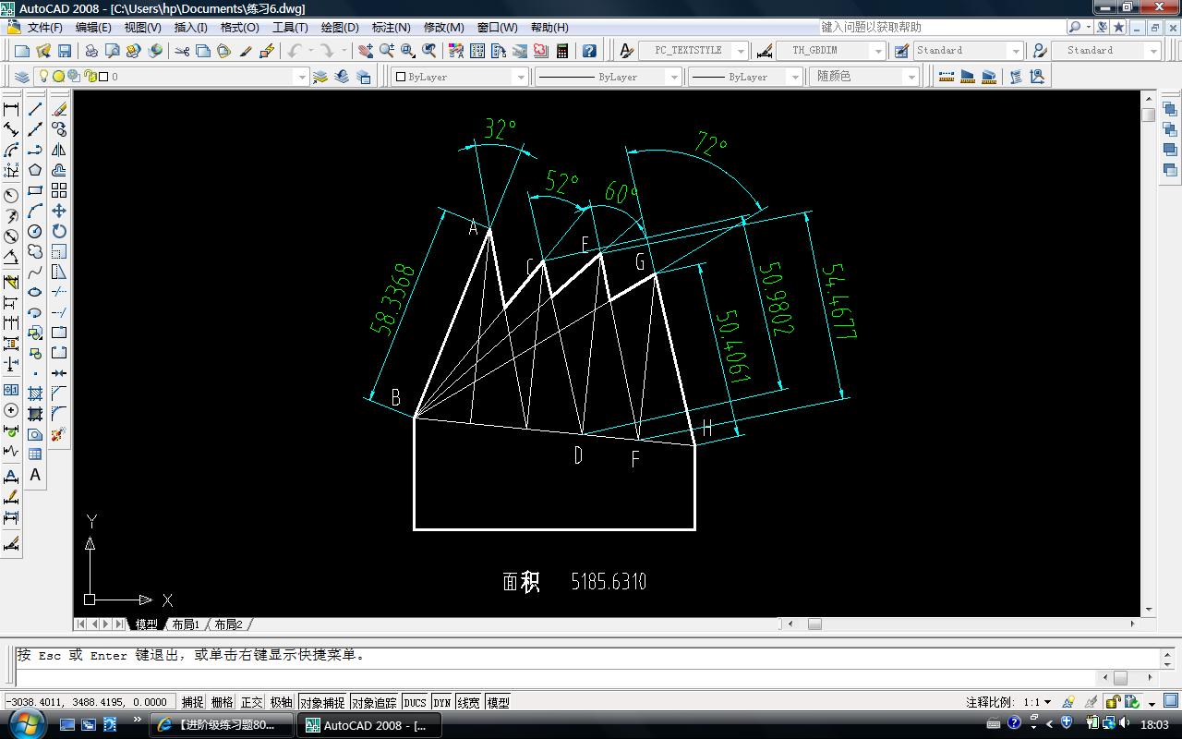
Task: Select the Array modify tool
Action: [x=59, y=190]
